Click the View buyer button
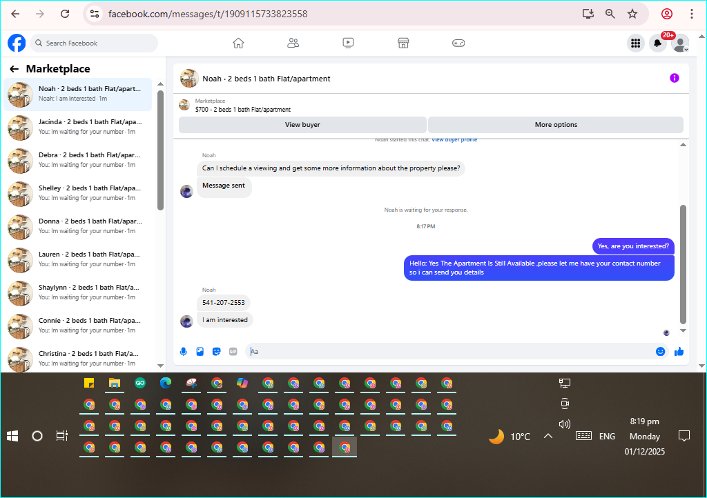The width and height of the screenshot is (707, 498). 302,125
